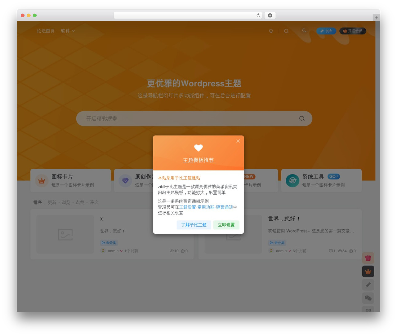
Task: Open a new browser tab with plus
Action: (376, 18)
